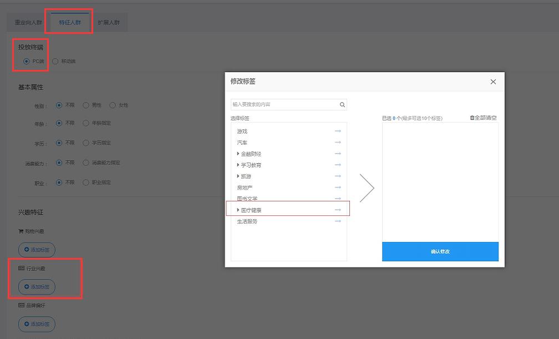The width and height of the screenshot is (559, 339).
Task: Click the add arrow beside 房地产
Action: click(338, 188)
